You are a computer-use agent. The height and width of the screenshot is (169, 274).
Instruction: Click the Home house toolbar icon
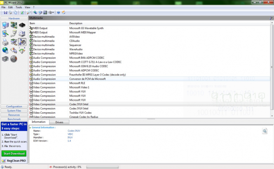pyautogui.click(x=63, y=12)
